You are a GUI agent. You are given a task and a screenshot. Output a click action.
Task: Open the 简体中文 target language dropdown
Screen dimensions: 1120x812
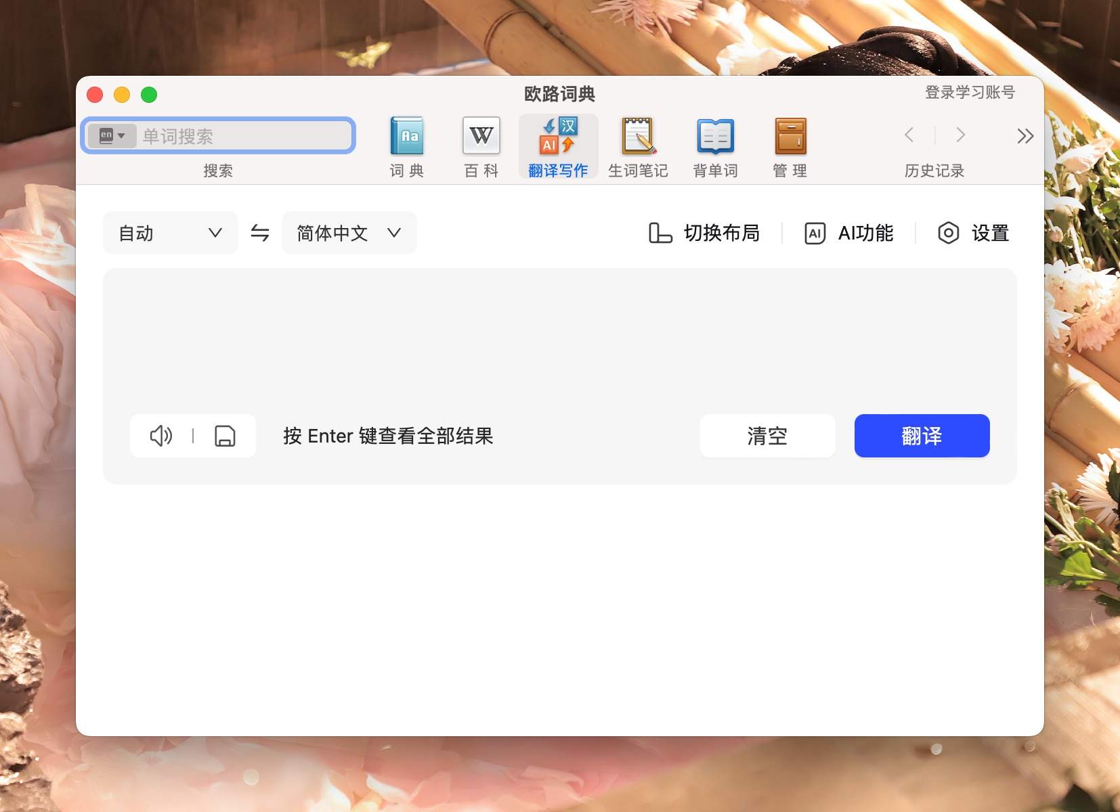point(348,233)
